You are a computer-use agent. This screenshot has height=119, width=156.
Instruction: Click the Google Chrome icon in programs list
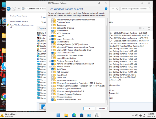click(x=38, y=46)
